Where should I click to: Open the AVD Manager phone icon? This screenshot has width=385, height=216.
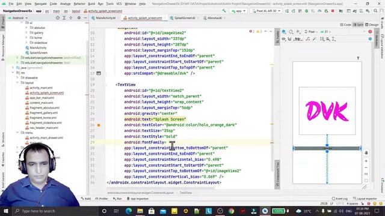361,11
